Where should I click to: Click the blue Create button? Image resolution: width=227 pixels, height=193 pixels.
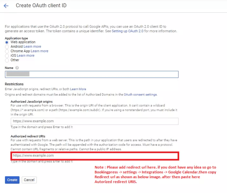12,180
